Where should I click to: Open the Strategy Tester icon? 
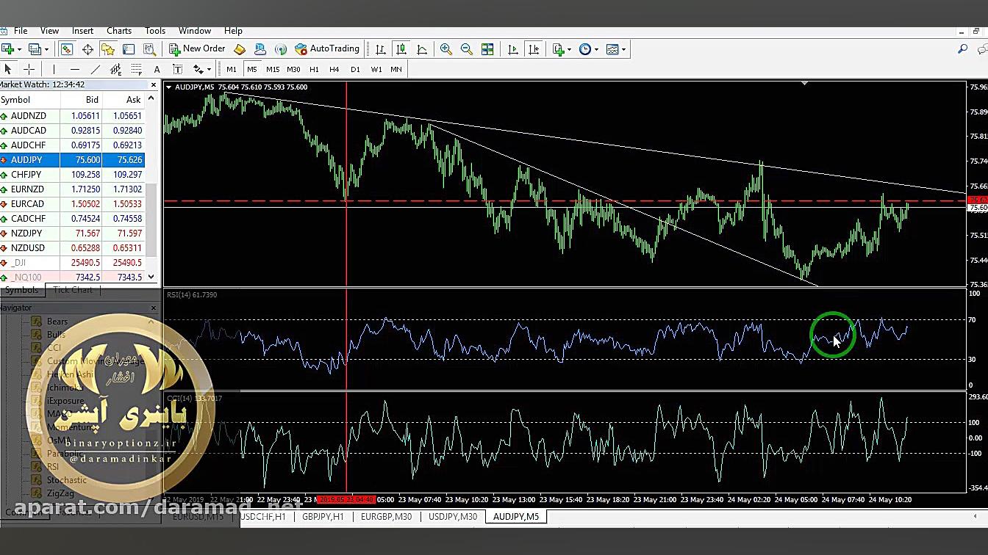point(149,49)
